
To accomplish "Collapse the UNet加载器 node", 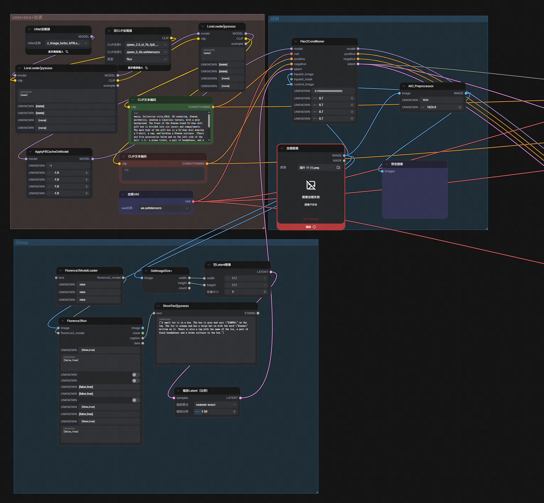I will (x=29, y=29).
